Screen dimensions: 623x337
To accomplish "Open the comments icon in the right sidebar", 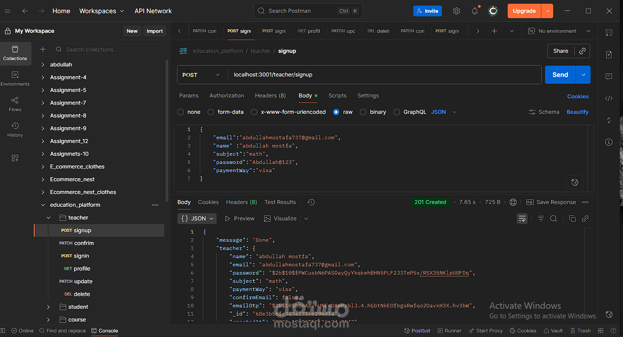I will pyautogui.click(x=609, y=77).
